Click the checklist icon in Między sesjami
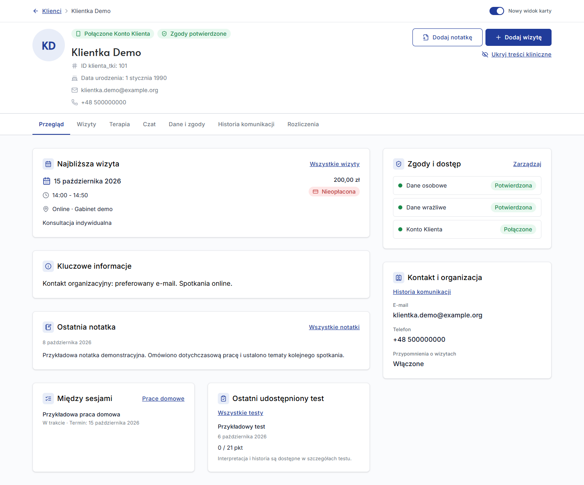The image size is (584, 485). click(x=48, y=399)
